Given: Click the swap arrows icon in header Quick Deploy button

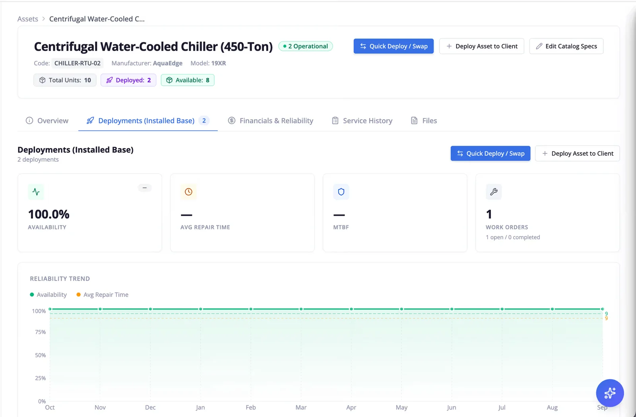Looking at the screenshot, I should (x=363, y=46).
